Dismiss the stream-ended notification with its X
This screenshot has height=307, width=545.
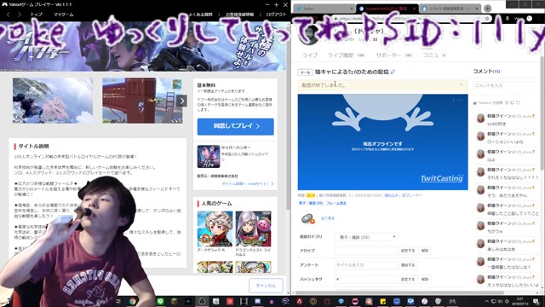(x=462, y=84)
